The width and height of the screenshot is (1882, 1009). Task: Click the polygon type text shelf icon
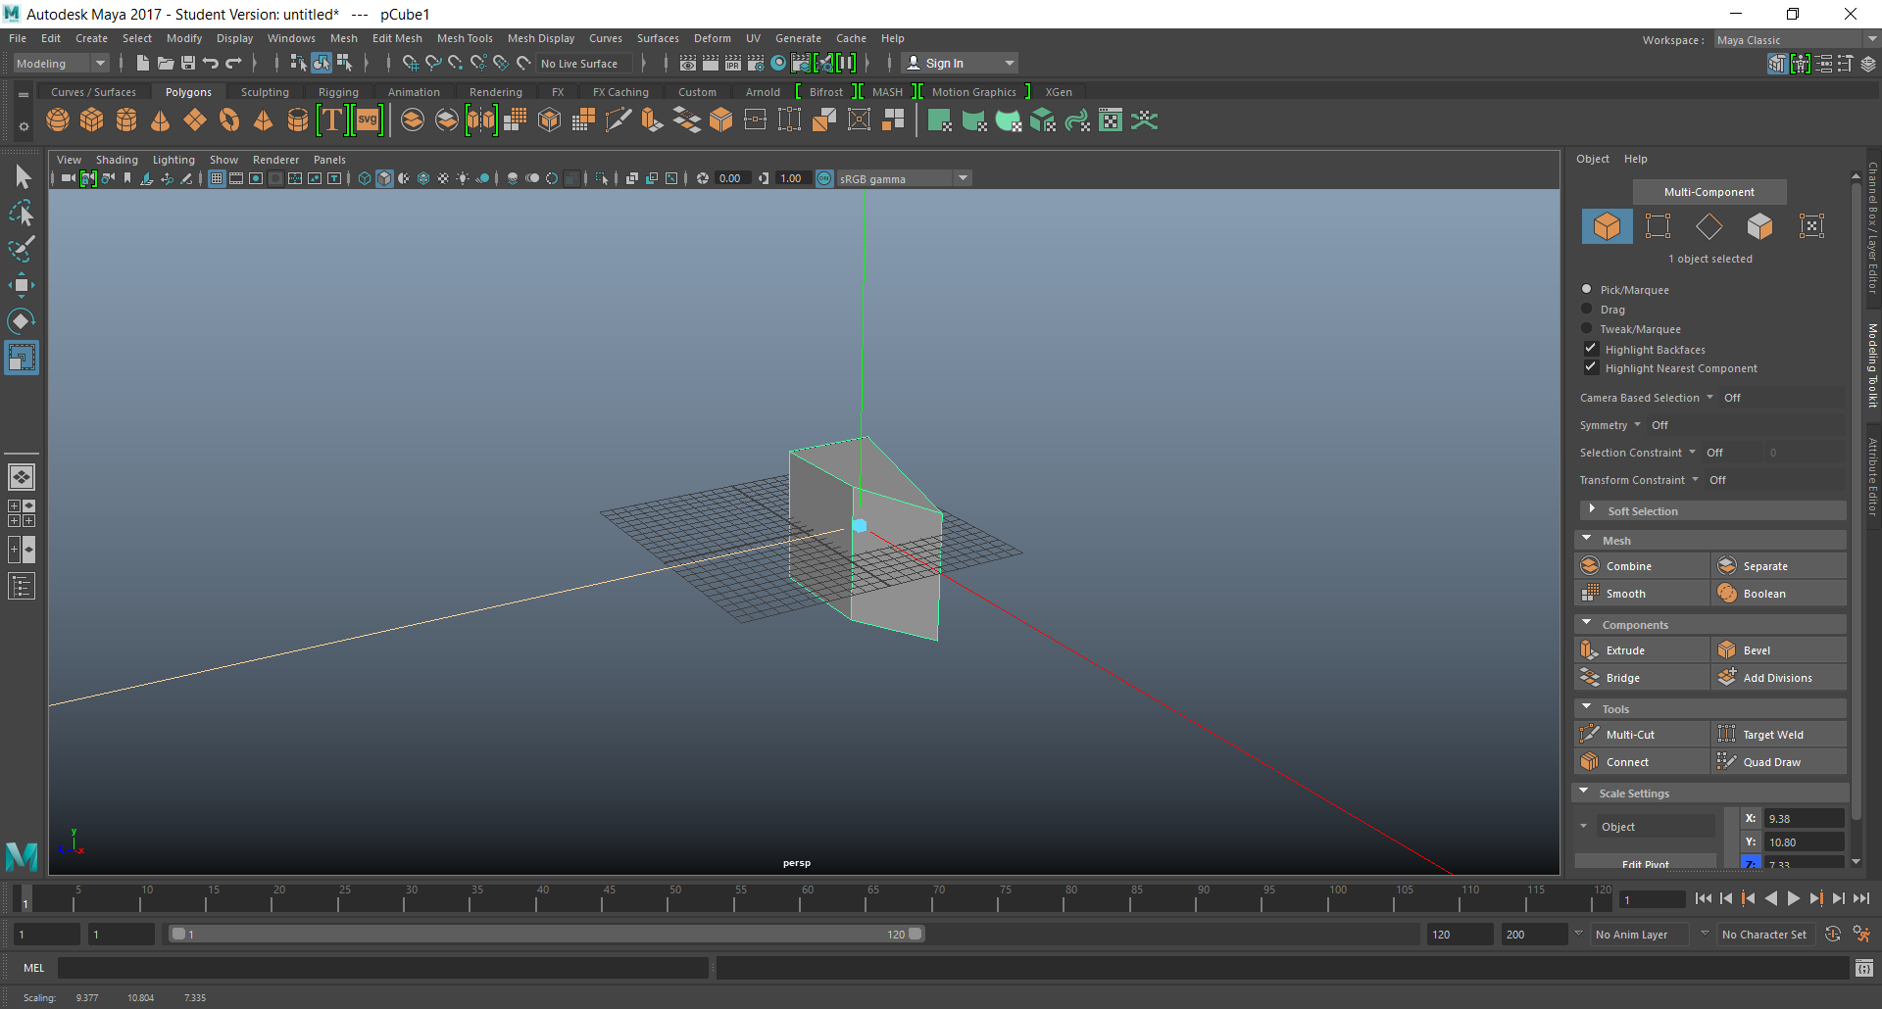pyautogui.click(x=332, y=120)
